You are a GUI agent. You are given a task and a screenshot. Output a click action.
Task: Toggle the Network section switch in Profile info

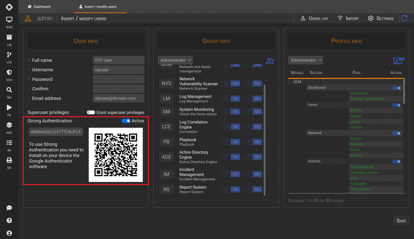[396, 133]
